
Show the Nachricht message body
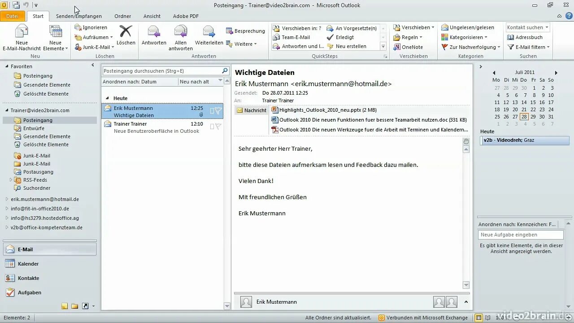click(251, 110)
